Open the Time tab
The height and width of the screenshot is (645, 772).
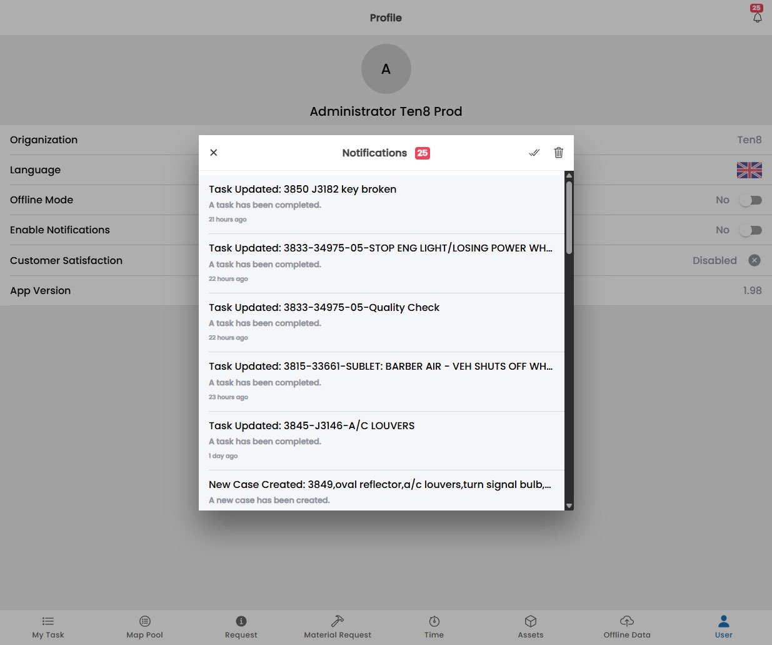click(x=434, y=627)
